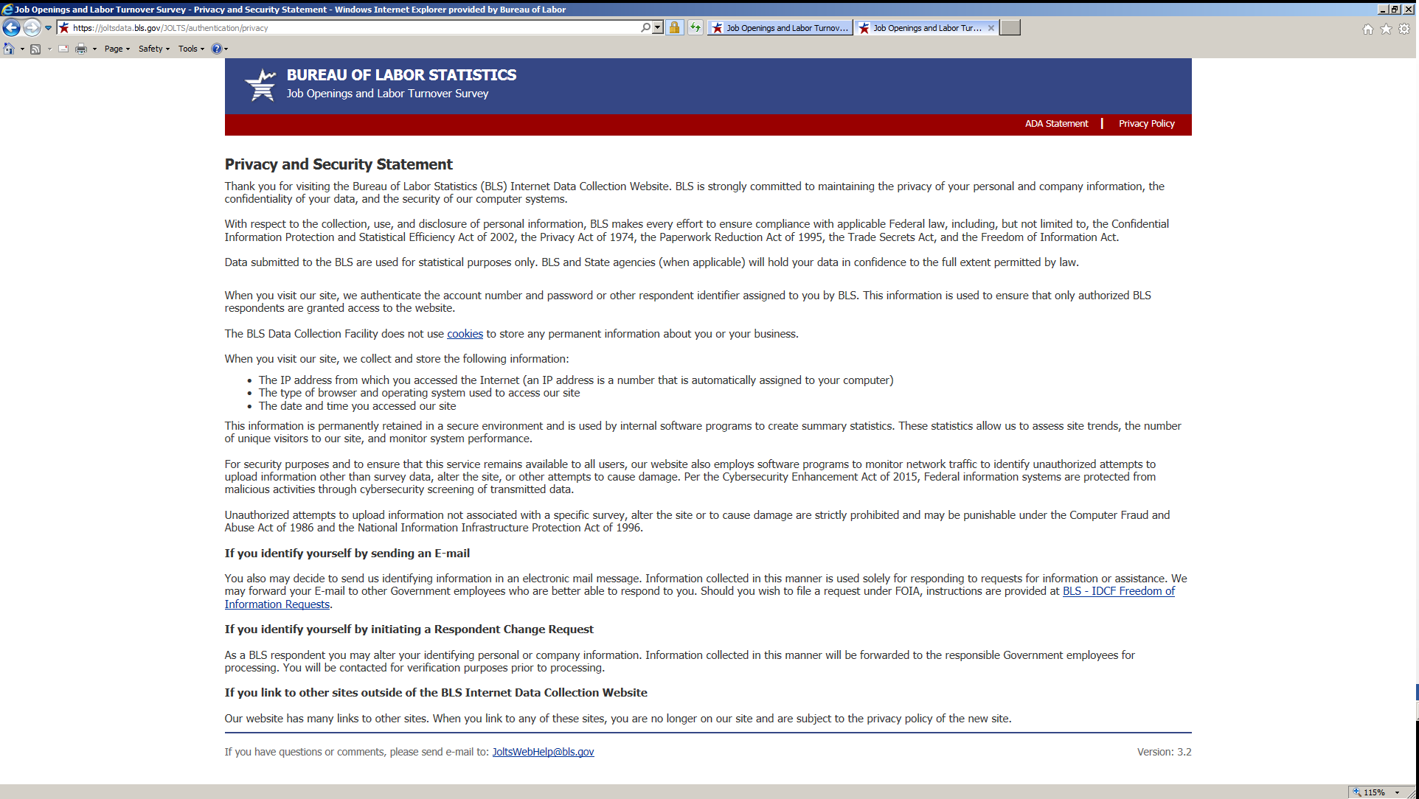Image resolution: width=1419 pixels, height=799 pixels.
Task: Click the browser Back arrow button
Action: click(11, 28)
